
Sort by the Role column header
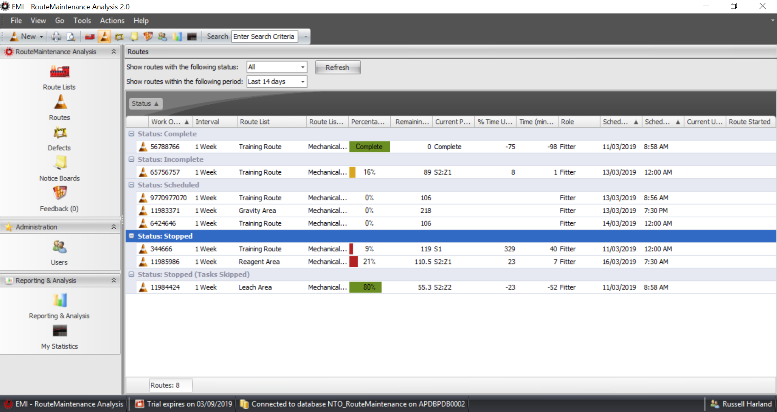click(x=579, y=122)
